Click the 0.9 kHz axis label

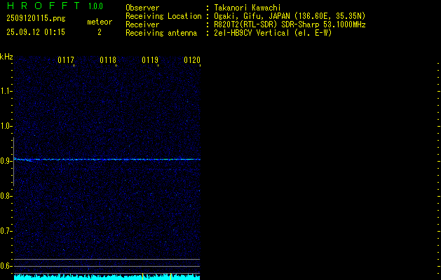click(x=6, y=161)
